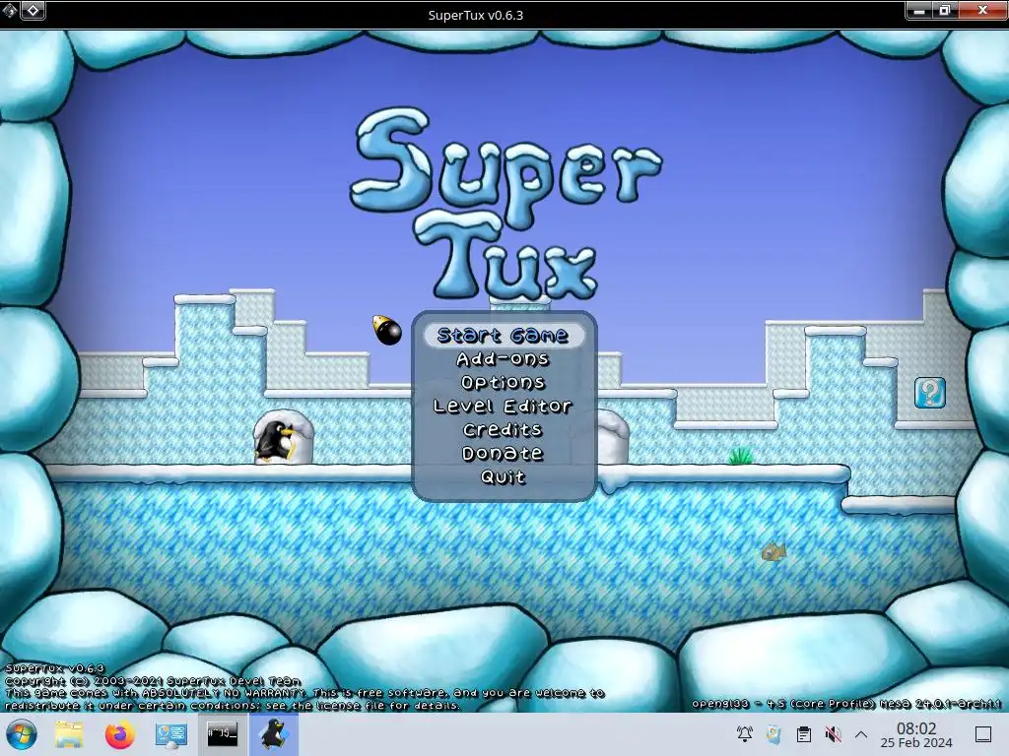Open the clock showing 08:02
This screenshot has width=1009, height=756.
916,734
